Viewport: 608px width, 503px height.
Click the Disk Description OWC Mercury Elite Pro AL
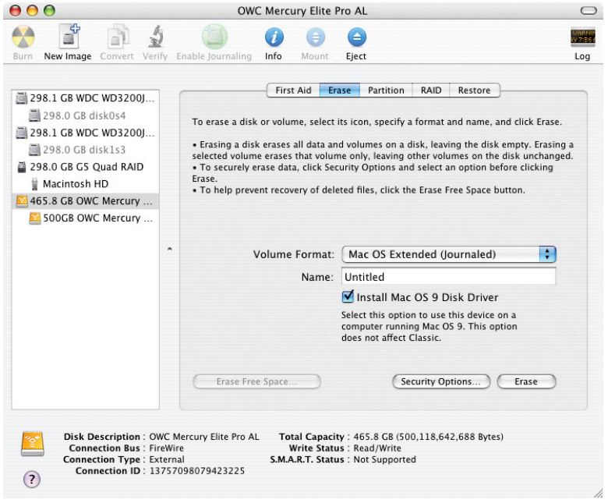click(x=204, y=437)
